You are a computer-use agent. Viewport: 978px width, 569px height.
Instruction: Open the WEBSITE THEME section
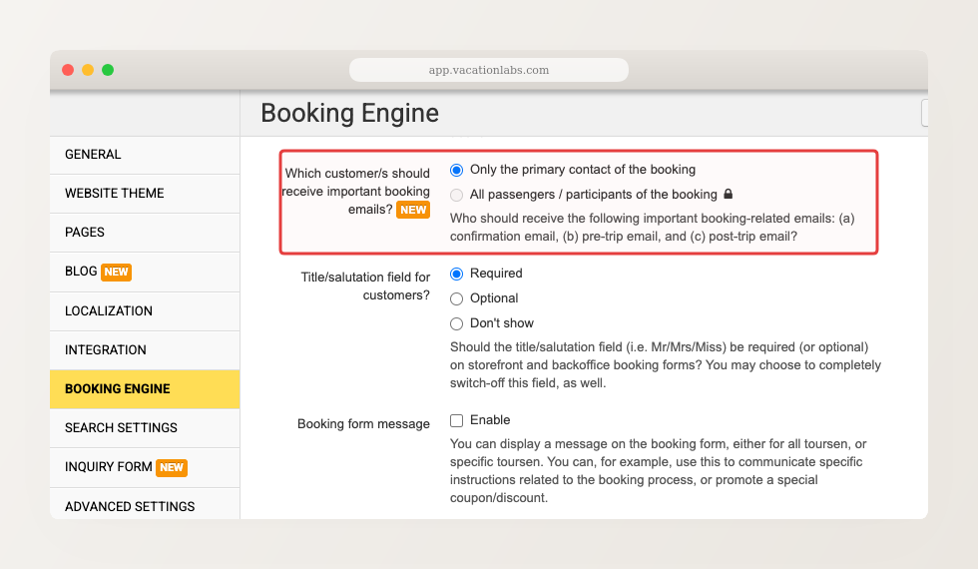point(145,194)
